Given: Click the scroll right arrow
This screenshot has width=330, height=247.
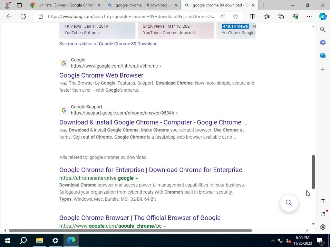Looking at the screenshot, I should point(307,230).
